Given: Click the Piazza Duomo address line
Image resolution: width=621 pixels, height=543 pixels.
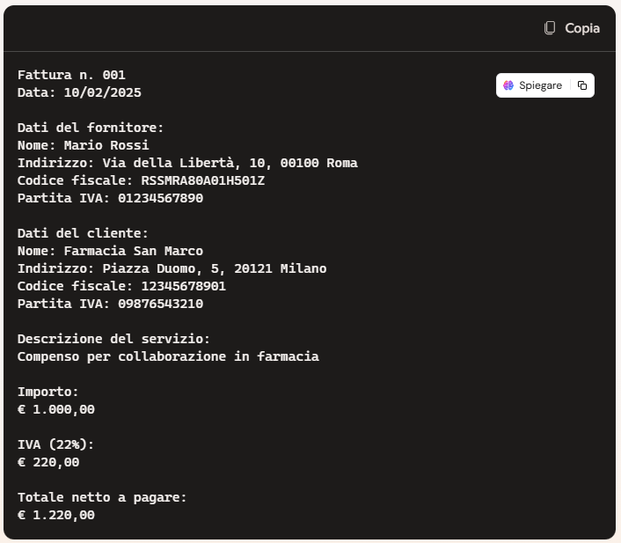Looking at the screenshot, I should (x=172, y=268).
